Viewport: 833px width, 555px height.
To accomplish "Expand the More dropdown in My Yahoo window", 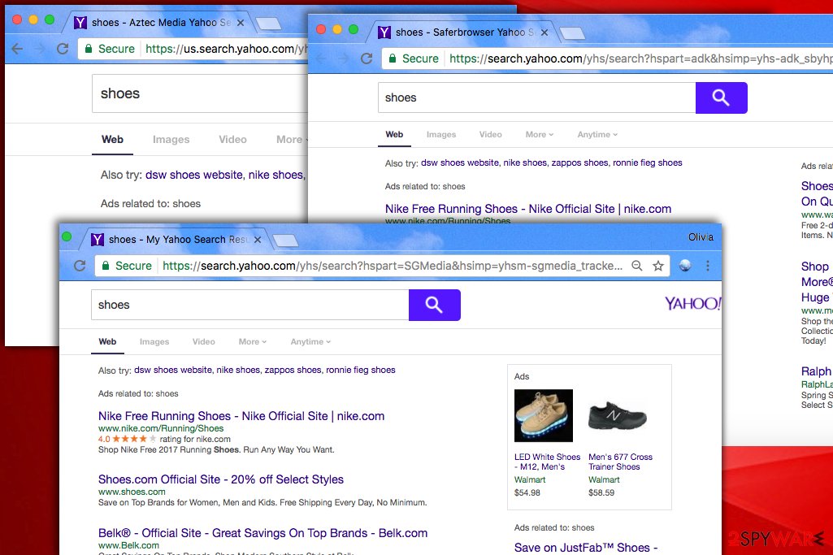I will pyautogui.click(x=253, y=341).
